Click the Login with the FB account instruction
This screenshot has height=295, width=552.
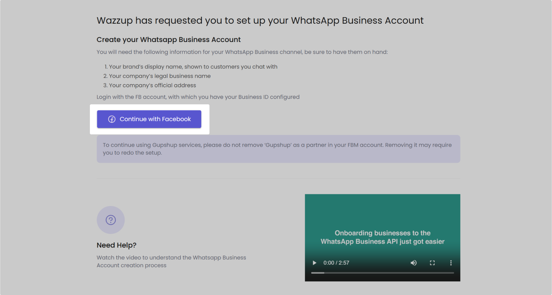(198, 97)
